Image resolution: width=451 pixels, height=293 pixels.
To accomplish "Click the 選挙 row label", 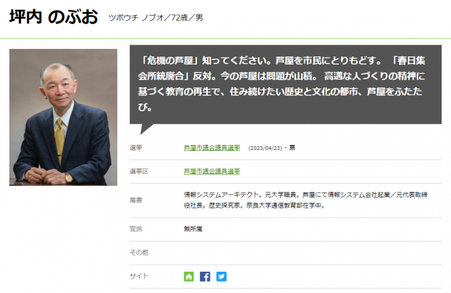I will click(x=136, y=148).
